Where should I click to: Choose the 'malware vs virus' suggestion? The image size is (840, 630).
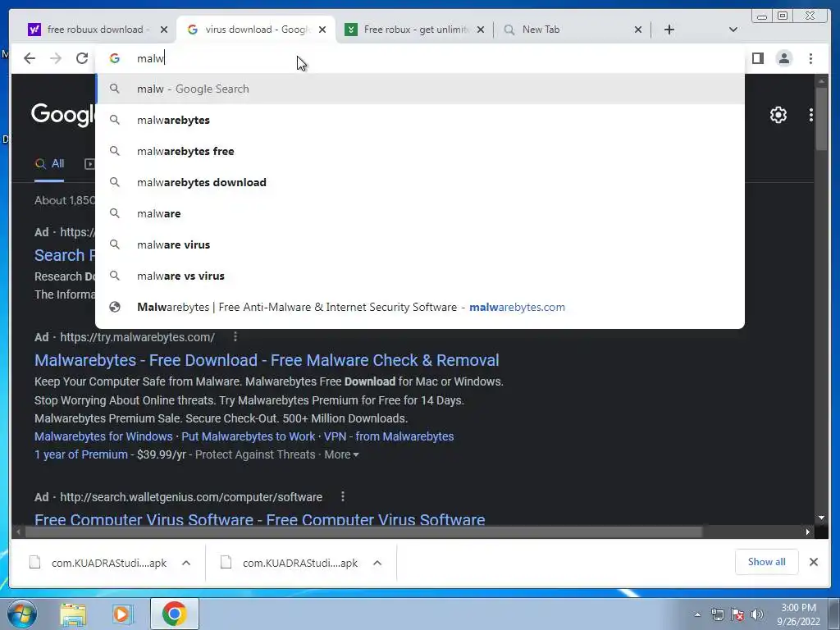click(x=420, y=276)
